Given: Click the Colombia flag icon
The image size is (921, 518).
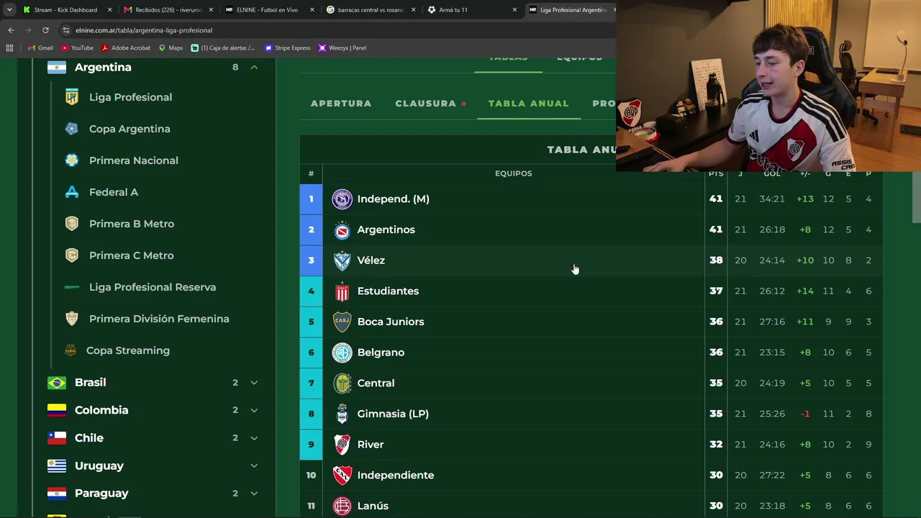Looking at the screenshot, I should (57, 410).
